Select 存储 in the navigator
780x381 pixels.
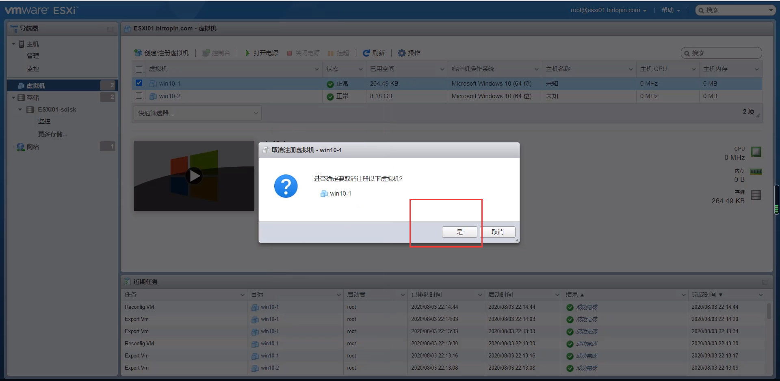click(33, 98)
